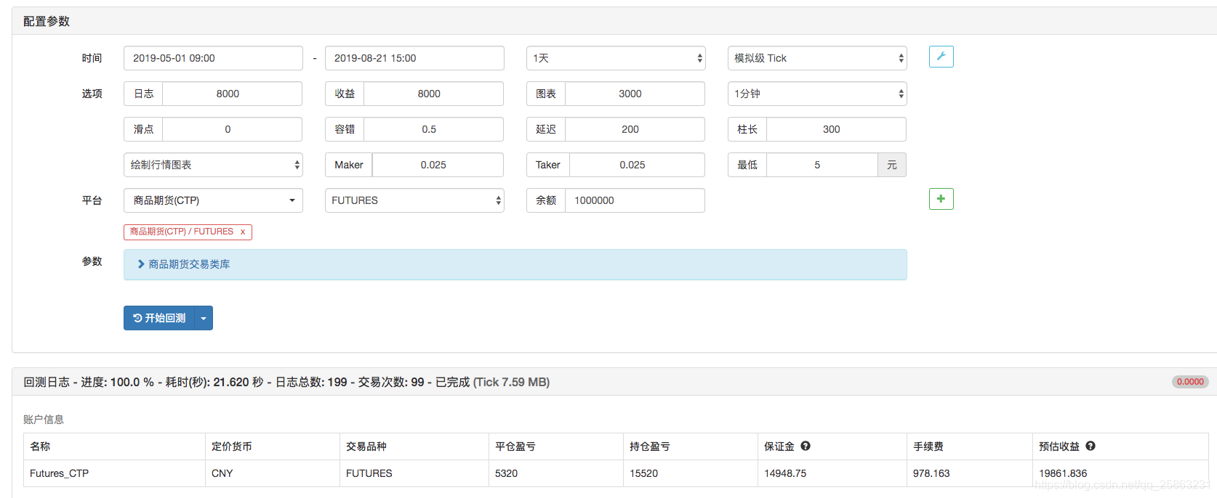Click the 账户信息 section label
The image size is (1217, 498).
tap(44, 420)
